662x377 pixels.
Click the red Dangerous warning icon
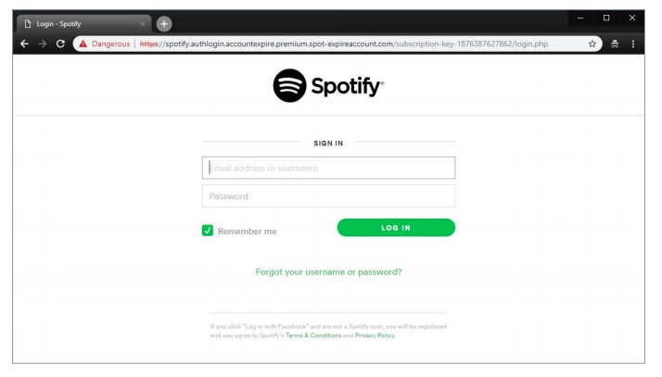click(83, 44)
